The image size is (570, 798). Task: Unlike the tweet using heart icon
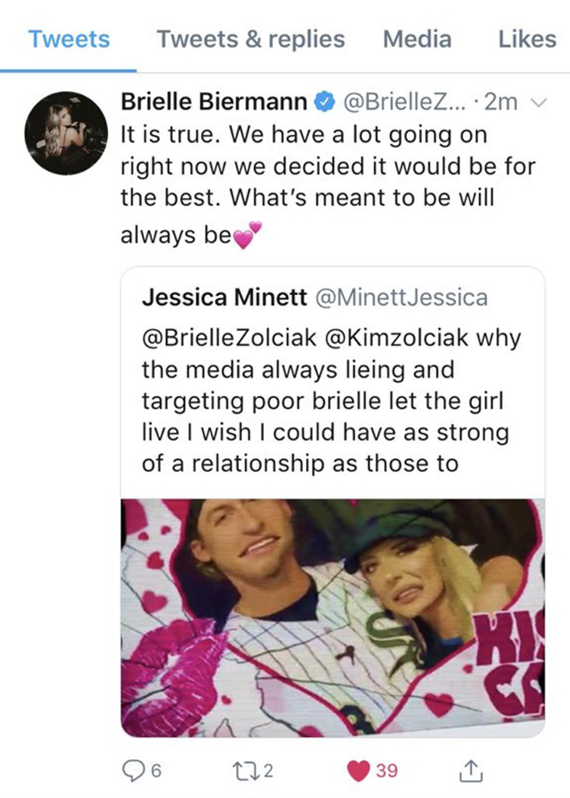(x=359, y=771)
